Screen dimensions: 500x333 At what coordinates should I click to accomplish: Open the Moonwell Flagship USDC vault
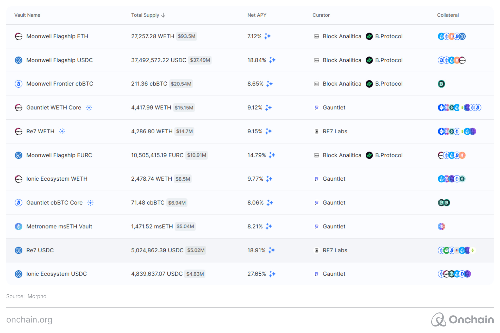pyautogui.click(x=60, y=60)
